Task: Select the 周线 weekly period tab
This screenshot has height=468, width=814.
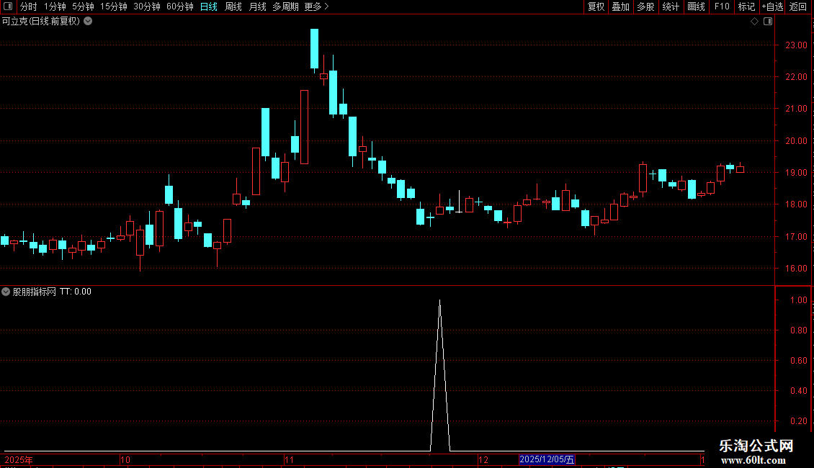Action: pos(233,6)
